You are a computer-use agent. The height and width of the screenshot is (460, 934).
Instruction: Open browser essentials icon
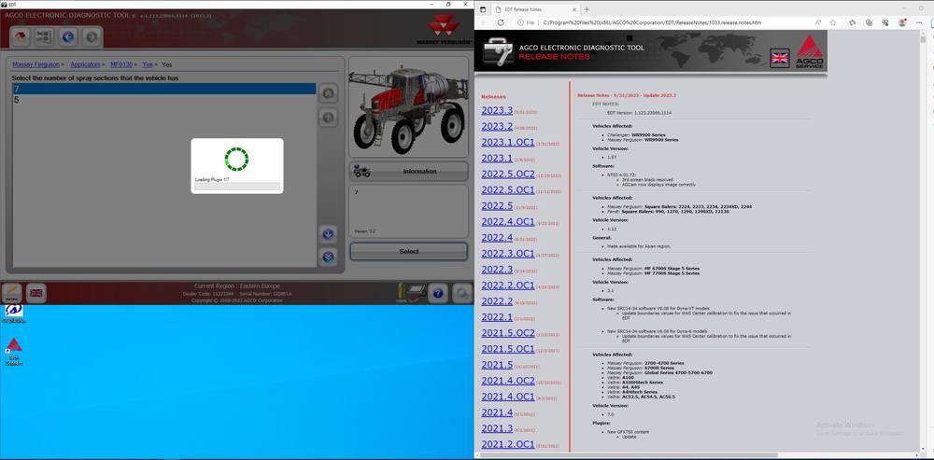pyautogui.click(x=885, y=22)
